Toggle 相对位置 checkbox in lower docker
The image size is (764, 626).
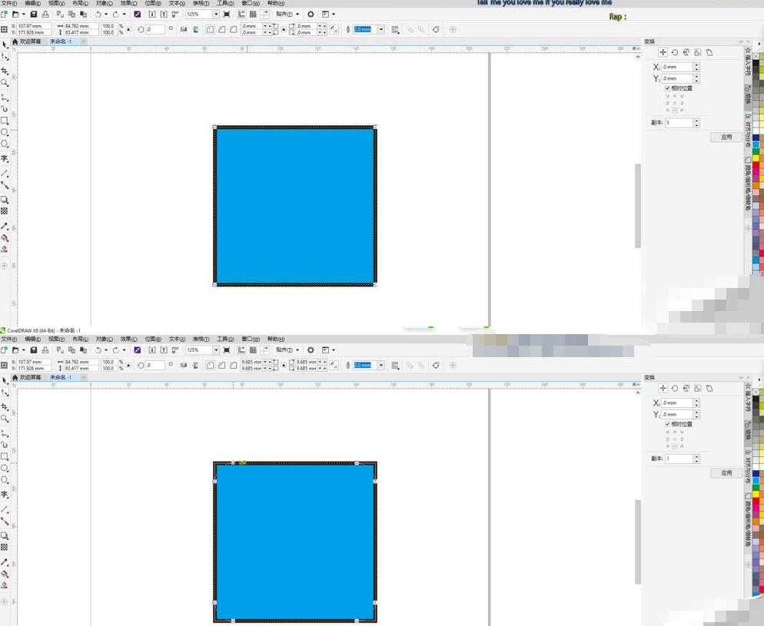tap(667, 424)
